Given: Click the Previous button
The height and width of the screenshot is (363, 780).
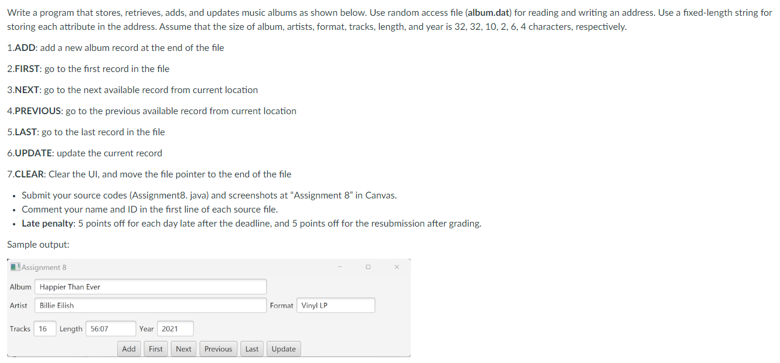Looking at the screenshot, I should (x=218, y=348).
